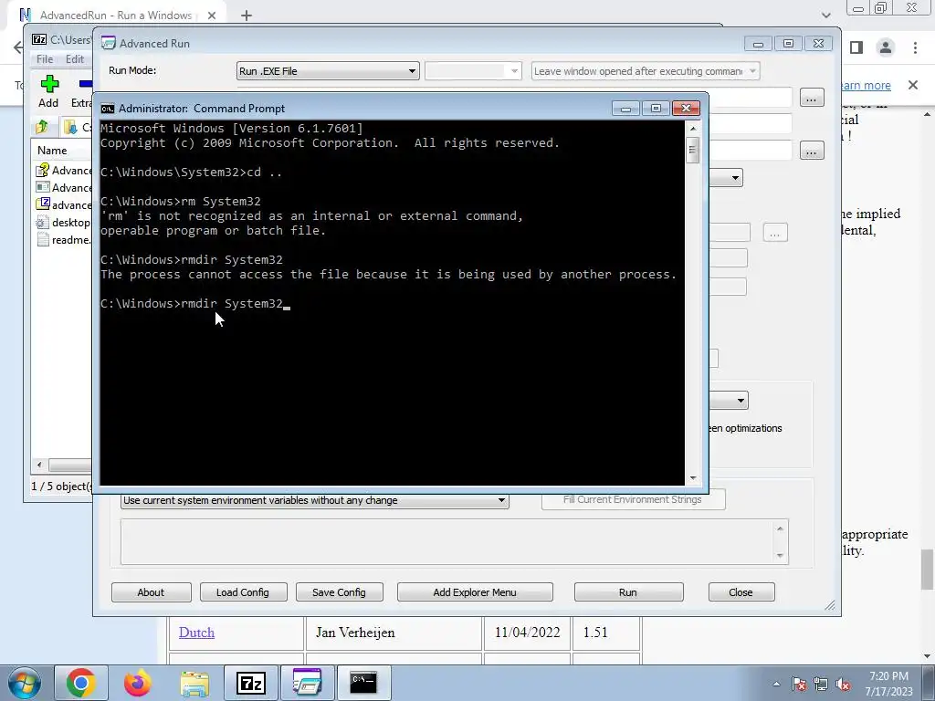Close the AdvancedRun browser tab
Viewport: 935px width, 701px height.
tap(212, 16)
